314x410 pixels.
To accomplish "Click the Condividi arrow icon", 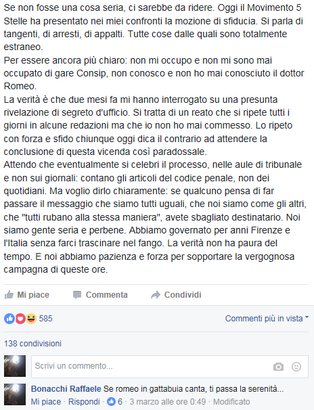I will (x=156, y=295).
